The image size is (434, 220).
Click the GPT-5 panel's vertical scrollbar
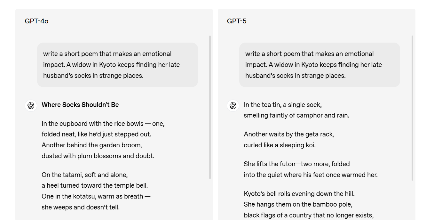[x=412, y=108]
